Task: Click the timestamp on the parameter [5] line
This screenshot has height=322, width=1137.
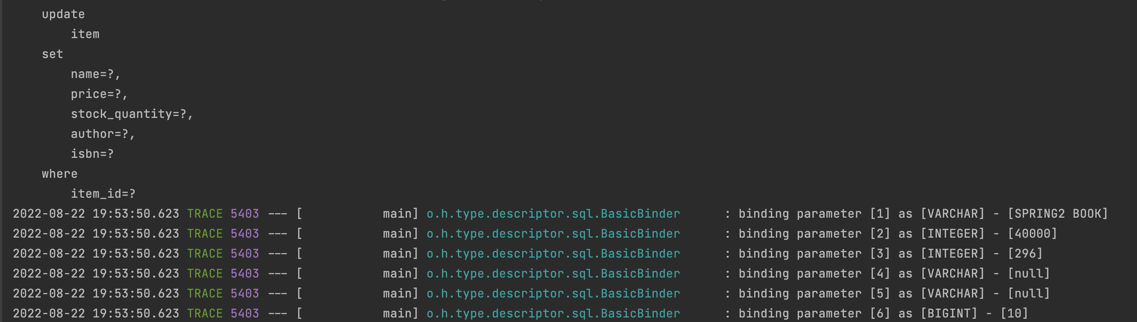Action: click(96, 294)
